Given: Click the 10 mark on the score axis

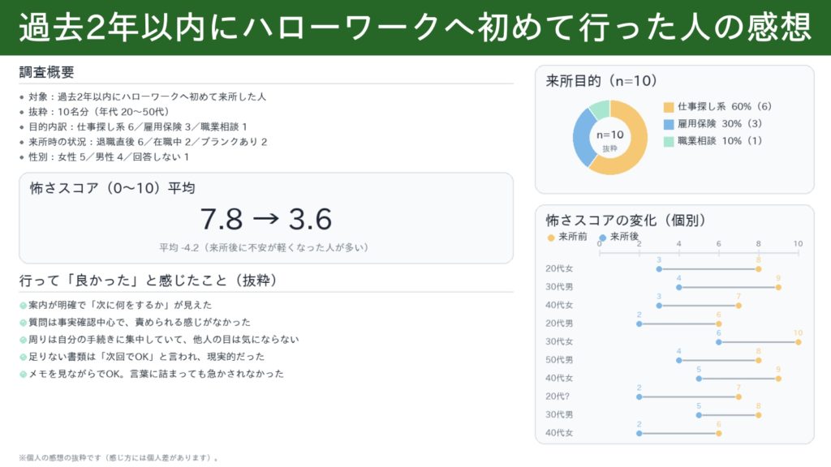Looking at the screenshot, I should pos(799,243).
